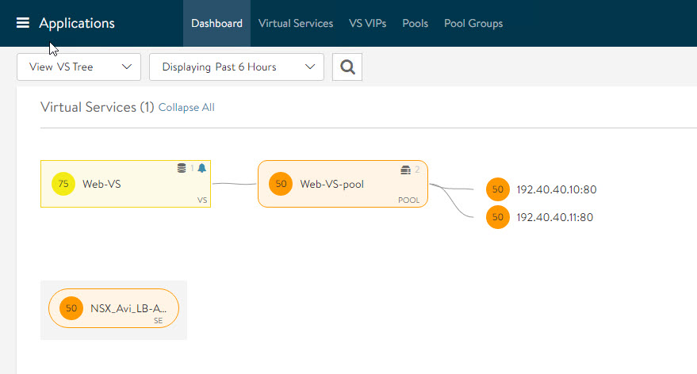The height and width of the screenshot is (374, 697).
Task: Go to the VS VIPs tab
Action: click(368, 24)
